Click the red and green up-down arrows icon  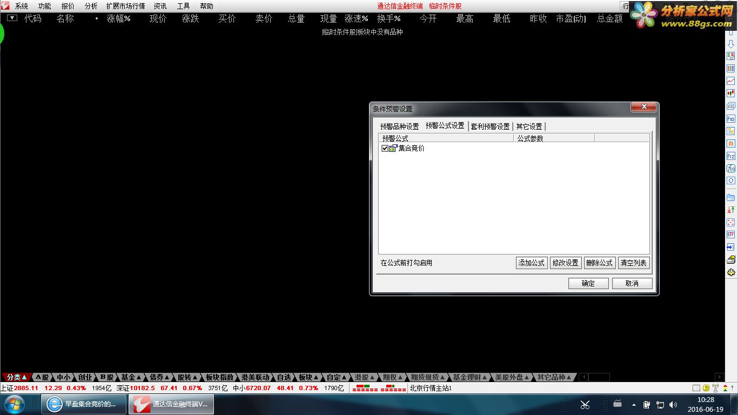coord(731,210)
